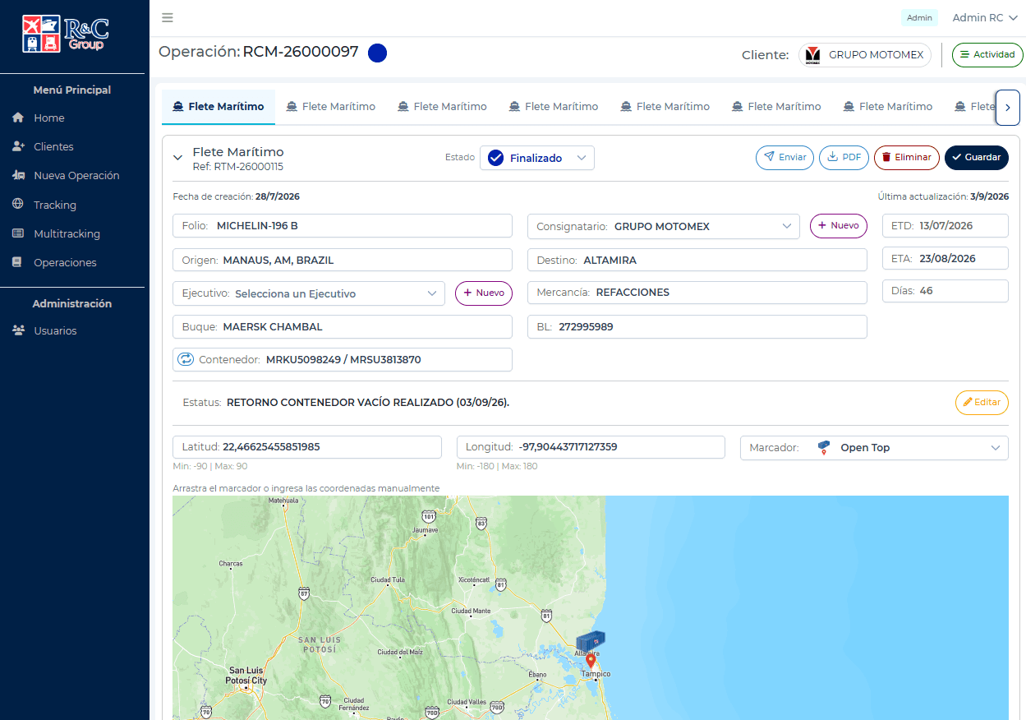
Task: Click the Mercancía field REFACCIONES
Action: [697, 293]
